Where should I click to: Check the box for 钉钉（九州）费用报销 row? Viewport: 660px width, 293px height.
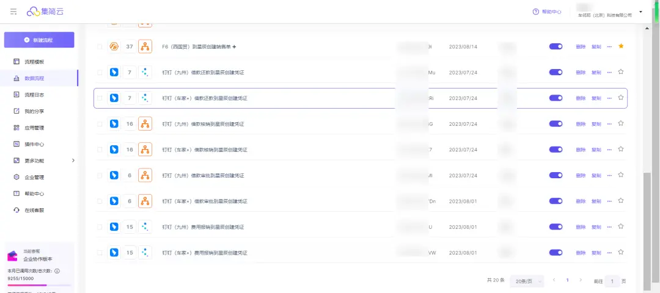coord(100,227)
